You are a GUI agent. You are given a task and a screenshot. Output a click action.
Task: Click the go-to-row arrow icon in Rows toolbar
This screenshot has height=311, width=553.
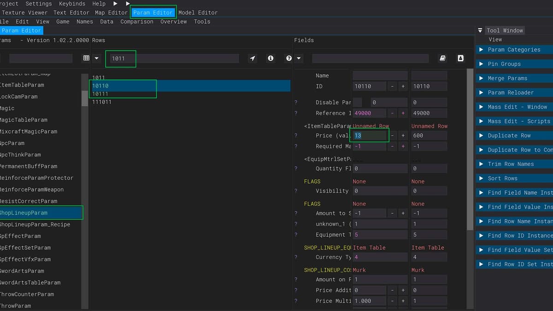point(253,59)
